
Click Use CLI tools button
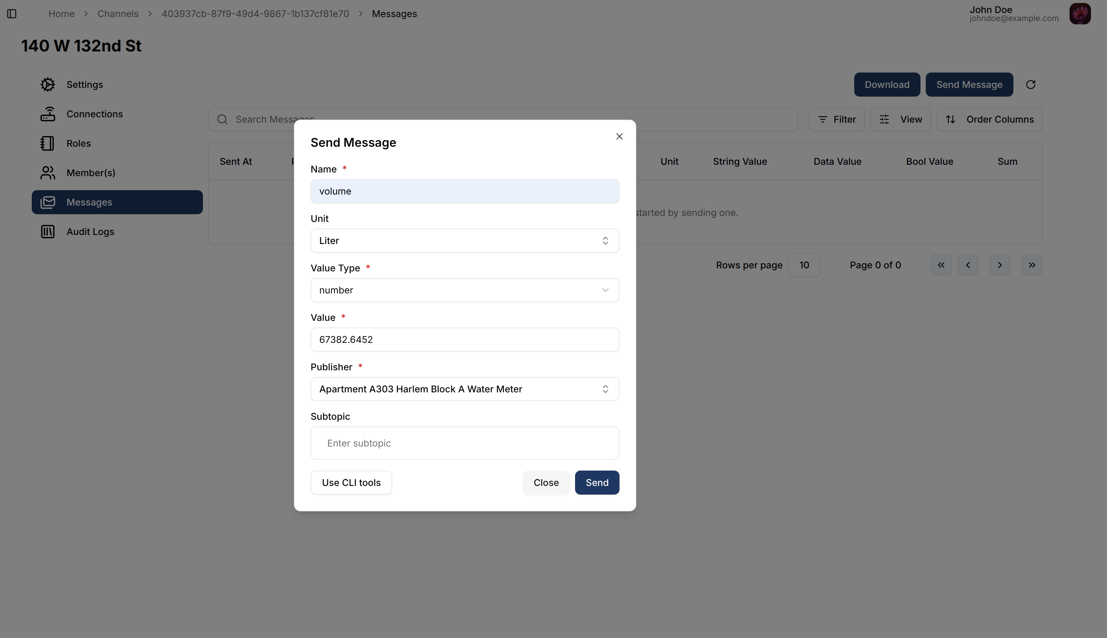coord(351,483)
